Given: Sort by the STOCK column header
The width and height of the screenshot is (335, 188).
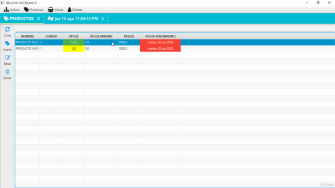Looking at the screenshot, I should [x=74, y=36].
